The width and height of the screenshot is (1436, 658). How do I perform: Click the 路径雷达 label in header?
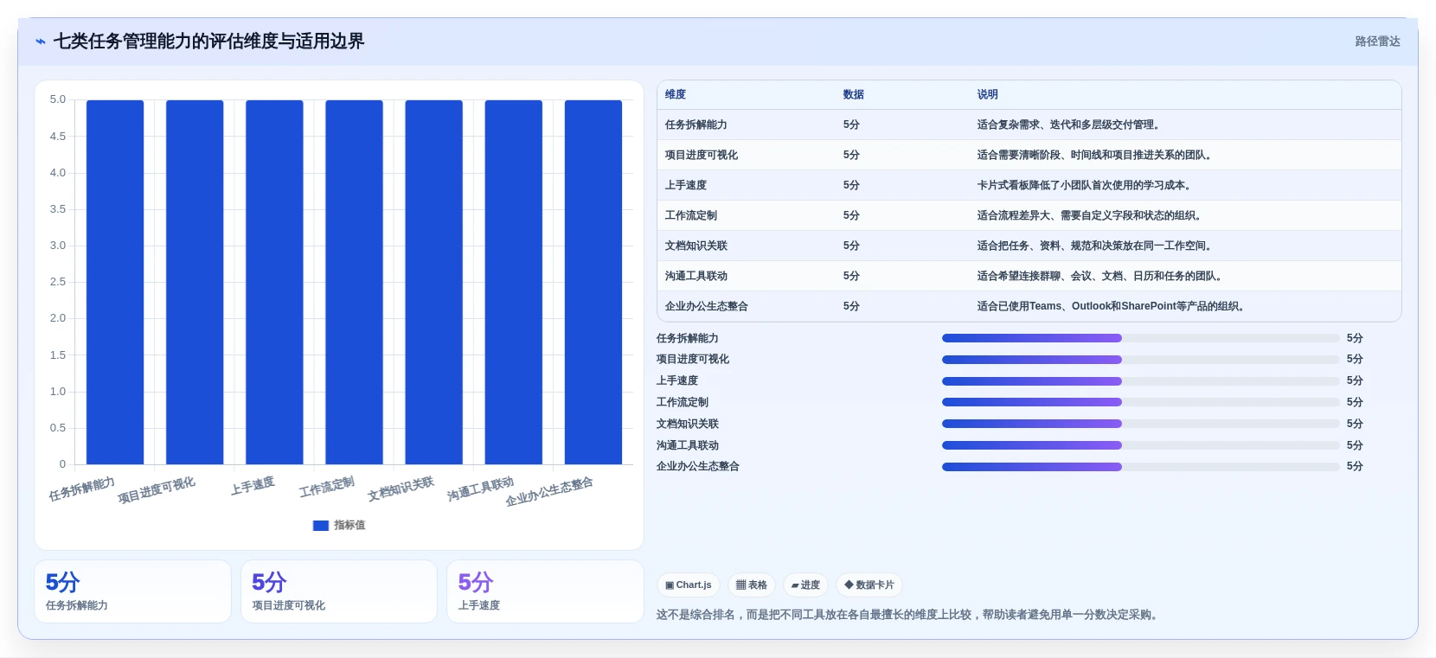point(1377,42)
